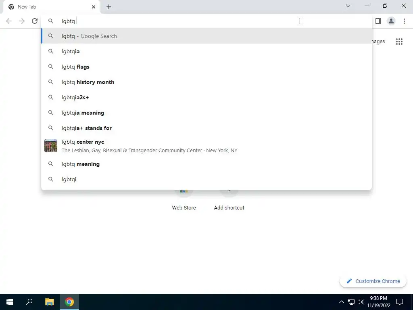Open the Customize Chrome button
Screen dimensions: 413x310
pos(373,281)
